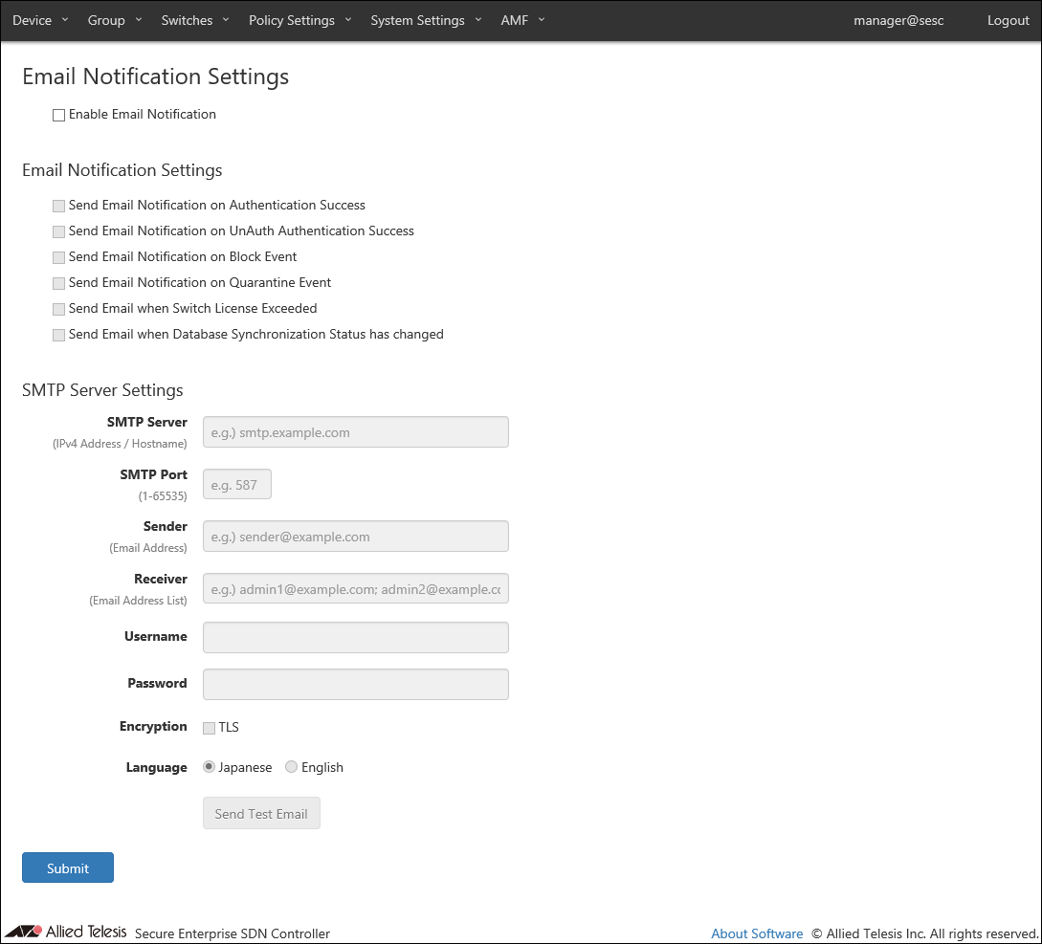This screenshot has height=944, width=1042.
Task: Open System Settings dropdown
Action: pyautogui.click(x=426, y=20)
